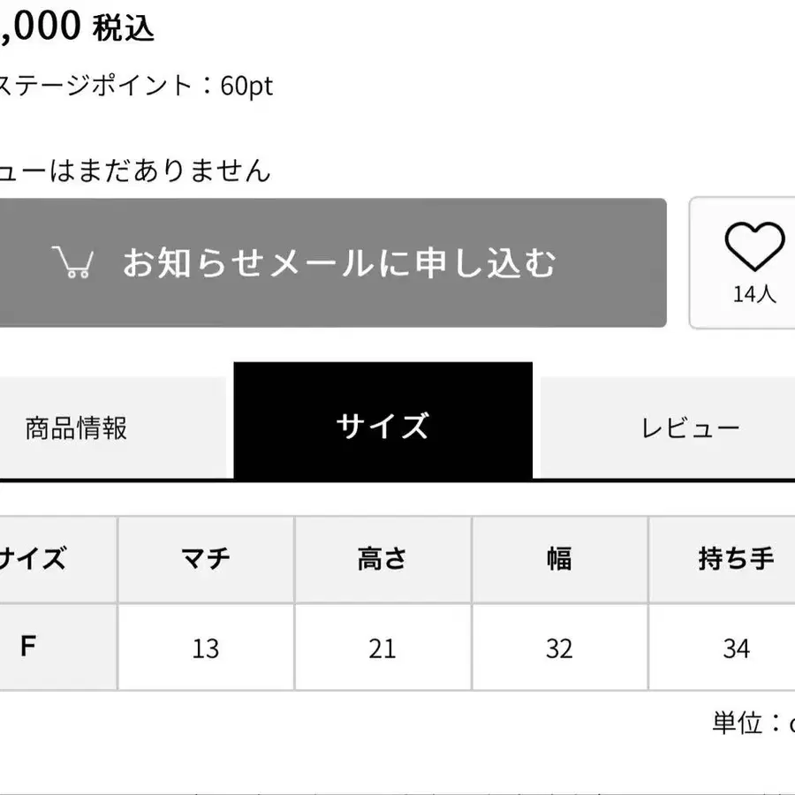Click the 持ち手 value 34 cell
Image resolution: width=795 pixels, height=795 pixels.
pos(736,649)
